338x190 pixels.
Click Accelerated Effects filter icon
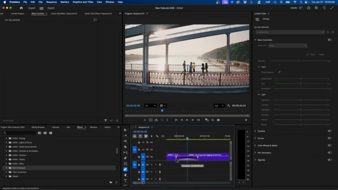coord(40,133)
